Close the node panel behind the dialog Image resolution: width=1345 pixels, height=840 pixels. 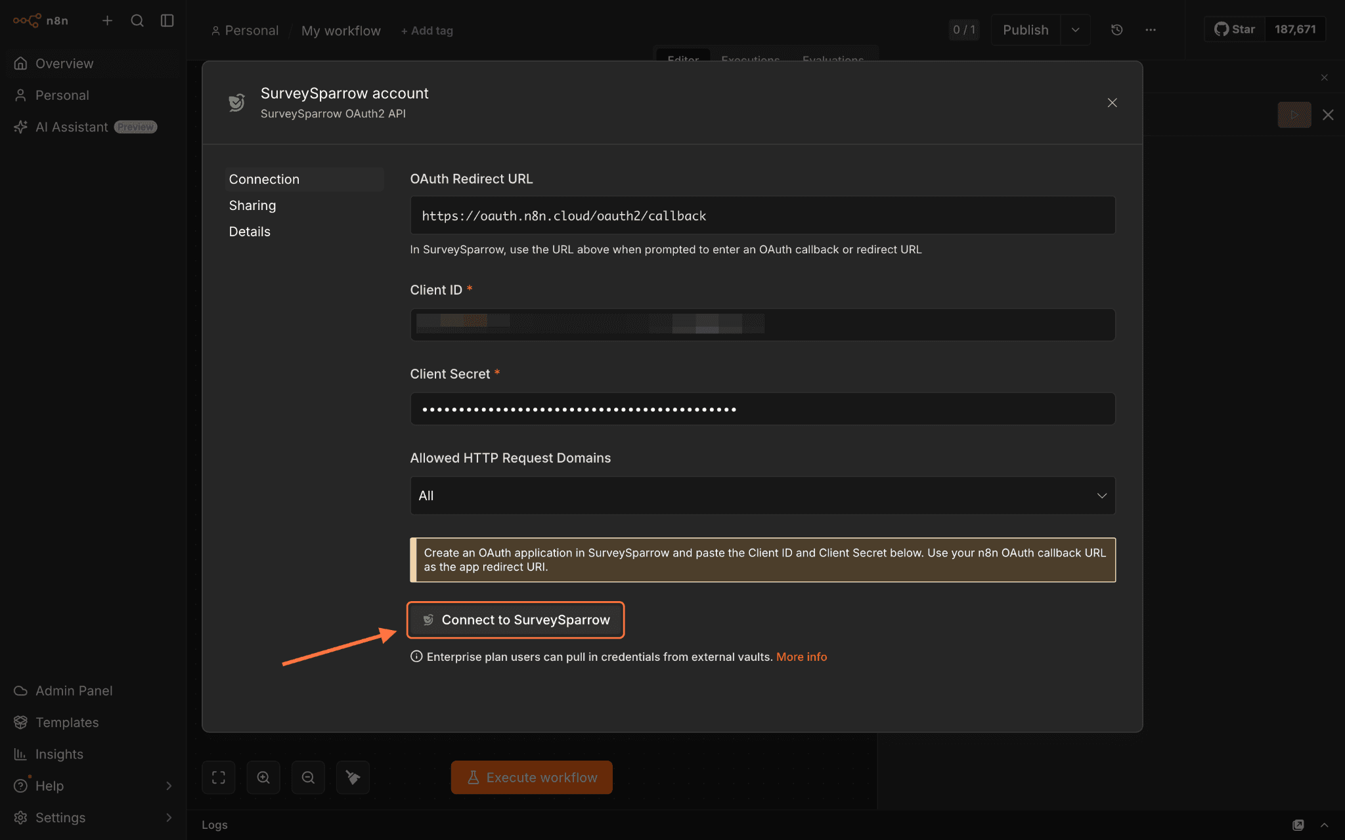pos(1328,115)
